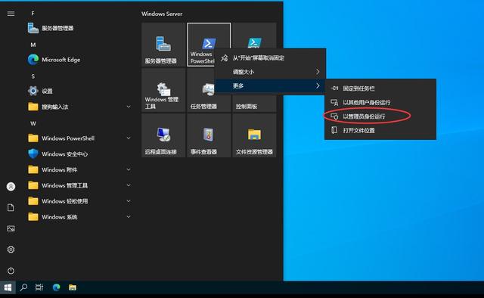
Task: Open File Explorer from the taskbar
Action: point(73,287)
